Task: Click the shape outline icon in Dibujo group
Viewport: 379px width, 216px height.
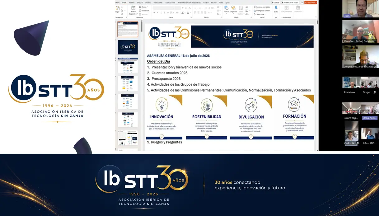Action: (246, 11)
